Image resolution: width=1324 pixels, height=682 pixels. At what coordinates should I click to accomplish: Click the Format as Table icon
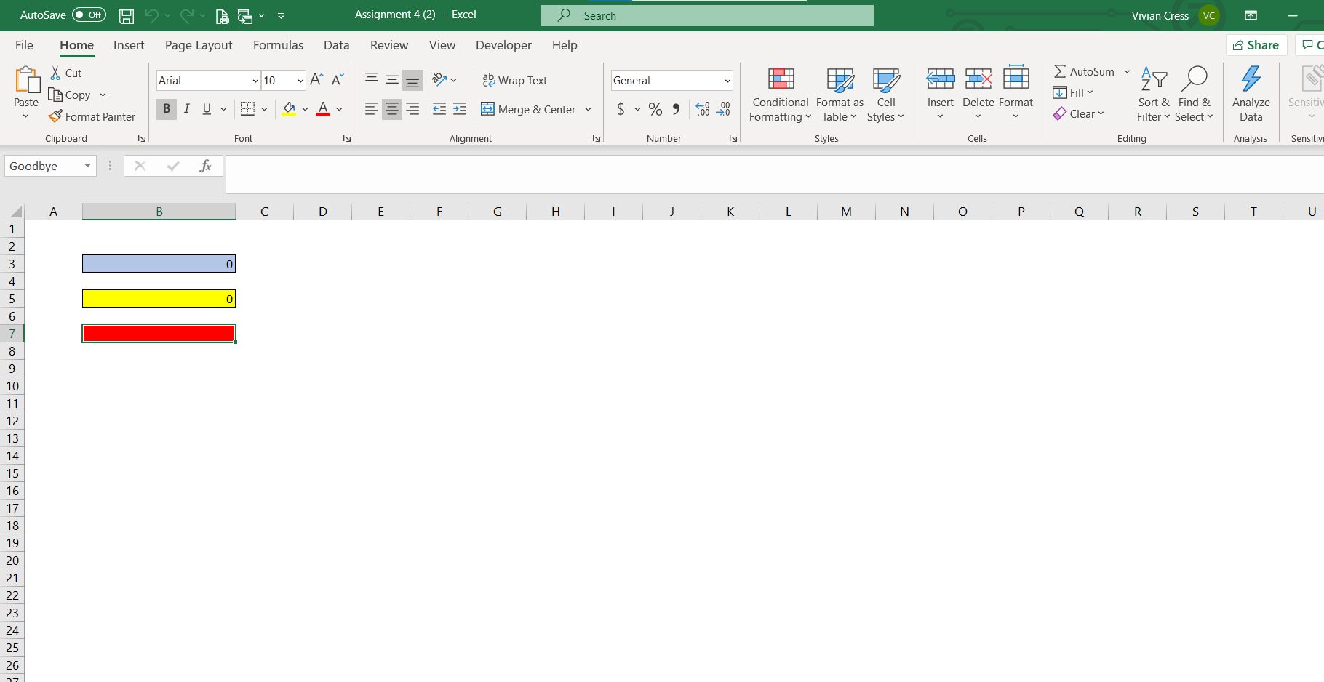pos(839,80)
